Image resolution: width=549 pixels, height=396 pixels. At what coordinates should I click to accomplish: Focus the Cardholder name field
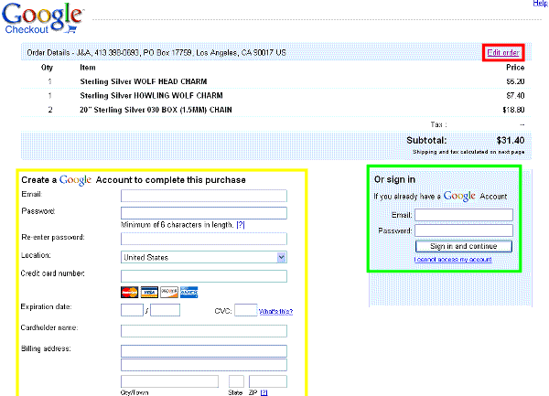[x=204, y=331]
